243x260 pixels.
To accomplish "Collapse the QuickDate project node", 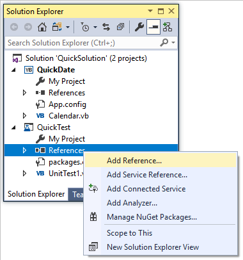I will pyautogui.click(x=13, y=70).
